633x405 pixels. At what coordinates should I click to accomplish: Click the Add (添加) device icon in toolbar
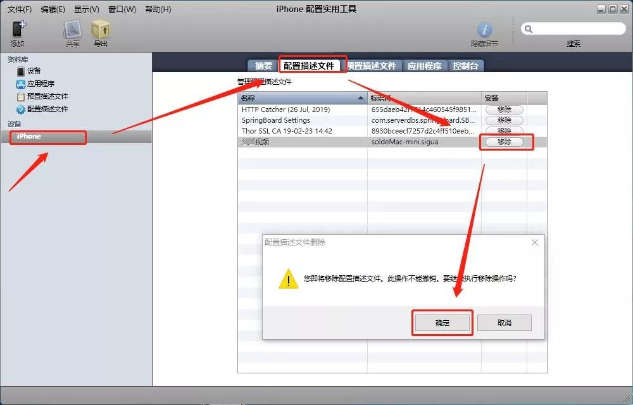click(18, 30)
